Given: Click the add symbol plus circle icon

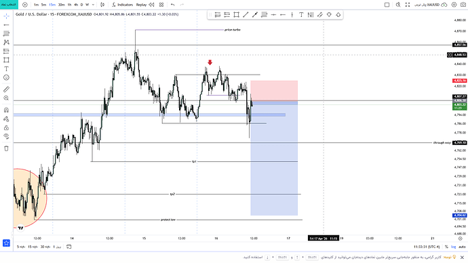Looking at the screenshot, I should [x=25, y=5].
